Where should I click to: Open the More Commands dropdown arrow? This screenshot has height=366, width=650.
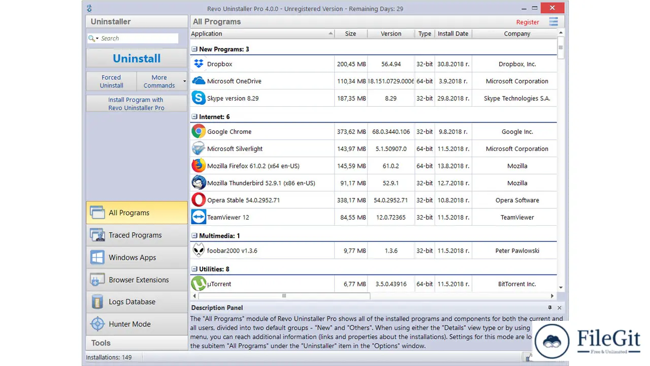click(184, 81)
